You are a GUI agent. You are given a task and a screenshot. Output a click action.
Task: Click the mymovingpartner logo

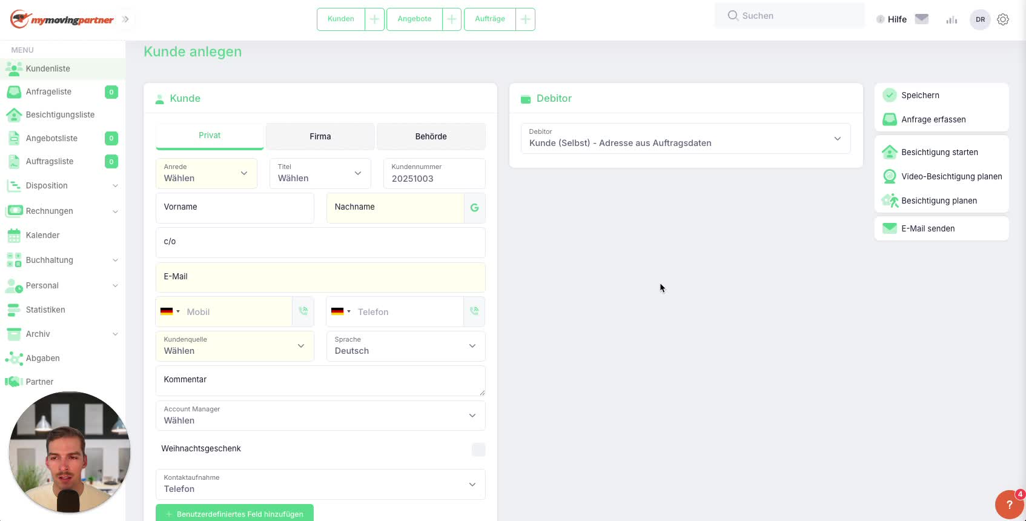click(x=62, y=19)
